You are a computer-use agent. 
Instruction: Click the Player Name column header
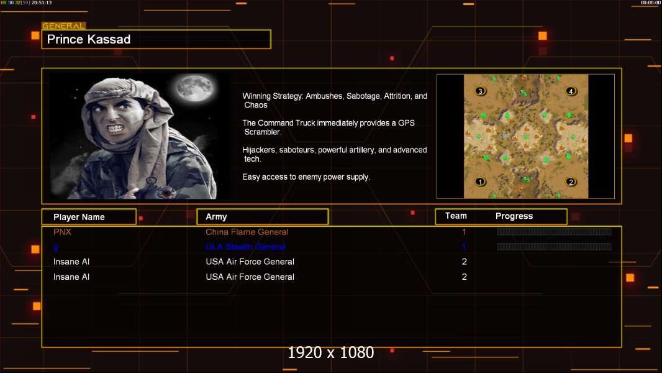[89, 217]
